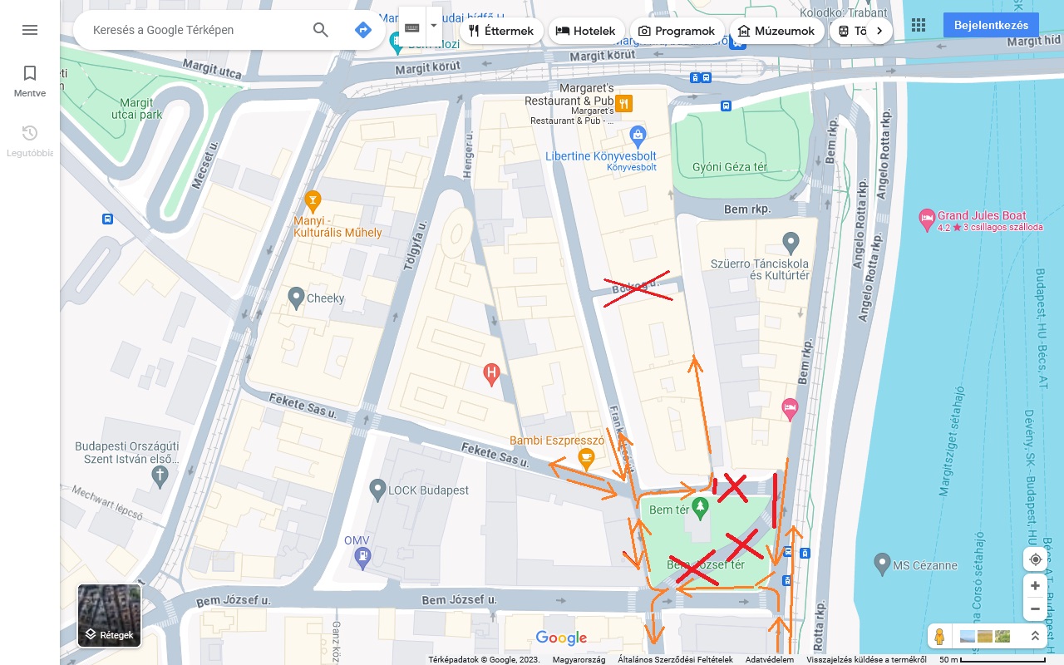The image size is (1064, 665).
Task: Zoom in with the plus button
Action: (x=1035, y=585)
